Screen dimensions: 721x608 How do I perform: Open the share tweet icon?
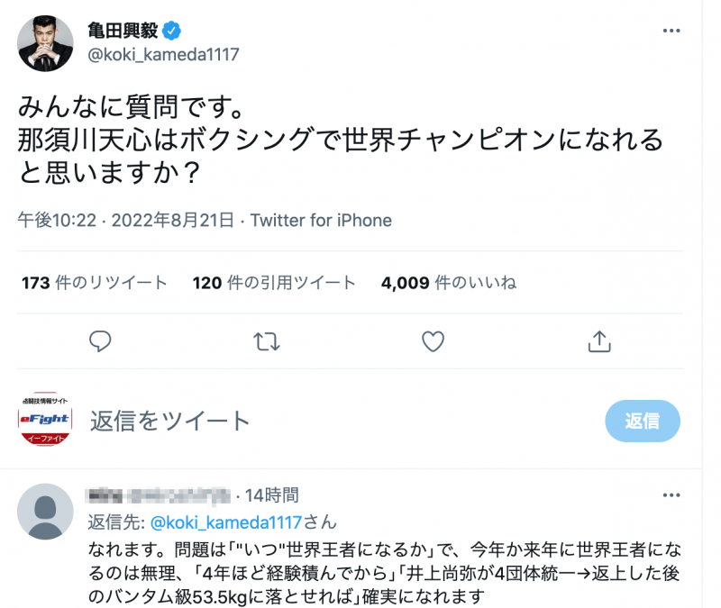pyautogui.click(x=599, y=340)
